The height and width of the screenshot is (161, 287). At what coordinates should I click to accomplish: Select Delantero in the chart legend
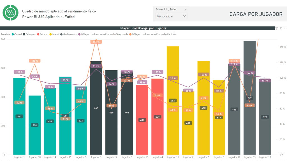point(31,34)
